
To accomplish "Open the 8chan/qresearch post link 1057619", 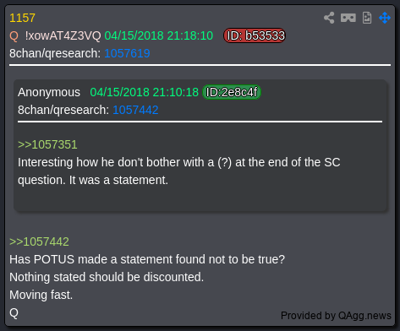I will point(127,53).
